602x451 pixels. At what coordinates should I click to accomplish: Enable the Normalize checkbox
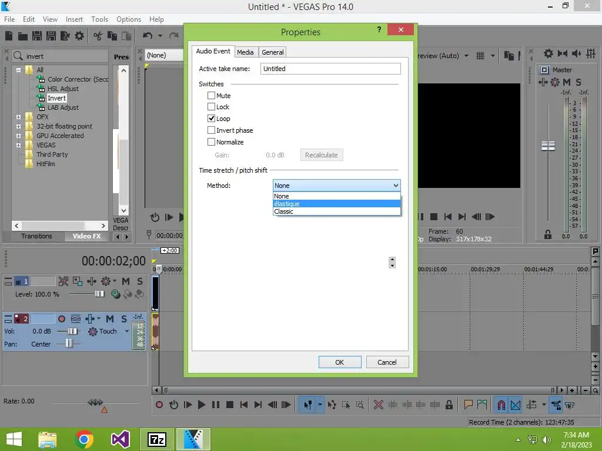point(211,142)
